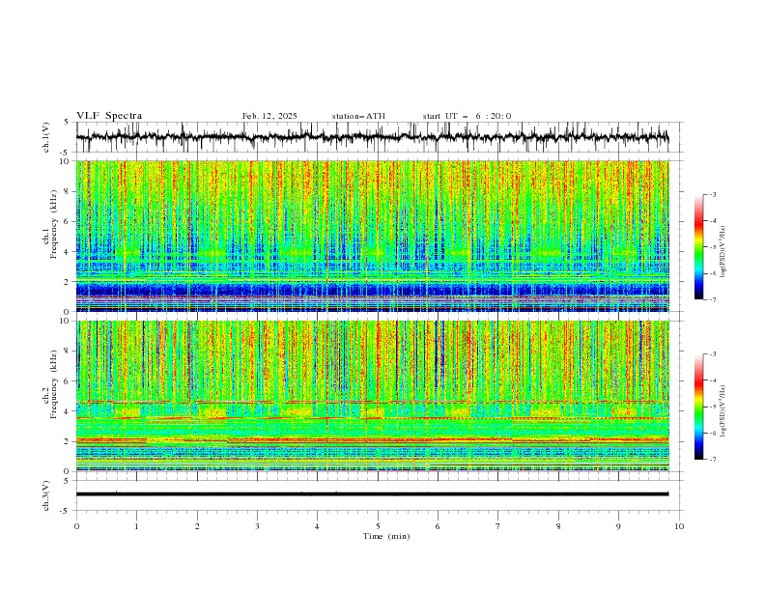The width and height of the screenshot is (765, 591).
Task: Click time axis tick "9"
Action: pyautogui.click(x=618, y=526)
